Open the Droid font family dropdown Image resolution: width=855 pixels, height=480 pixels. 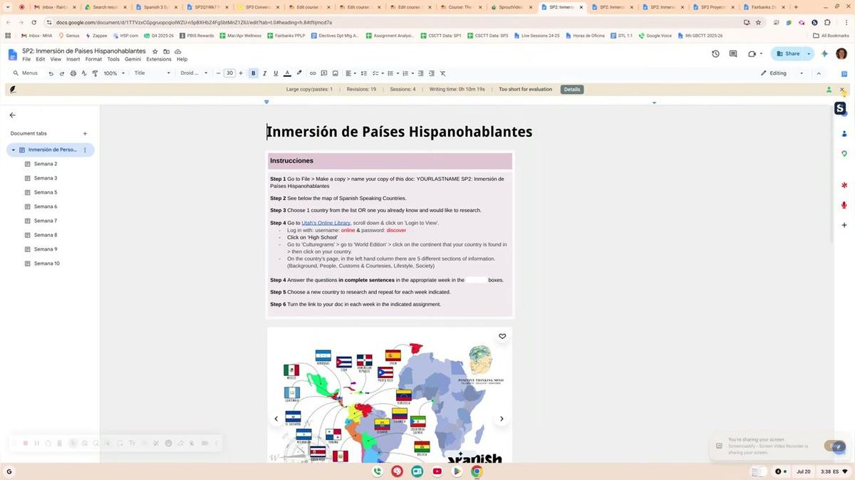(194, 73)
